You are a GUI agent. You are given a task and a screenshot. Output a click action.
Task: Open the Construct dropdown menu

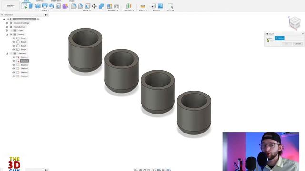click(128, 10)
